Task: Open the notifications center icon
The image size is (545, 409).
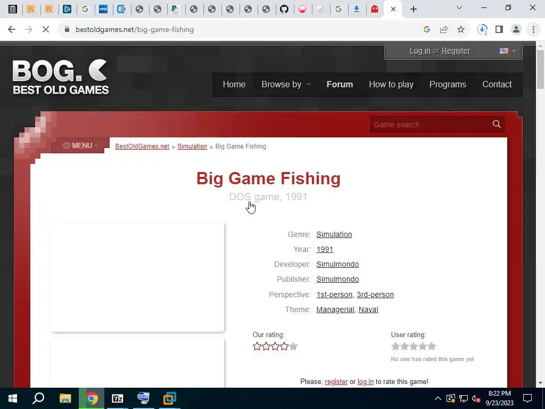Action: tap(527, 398)
